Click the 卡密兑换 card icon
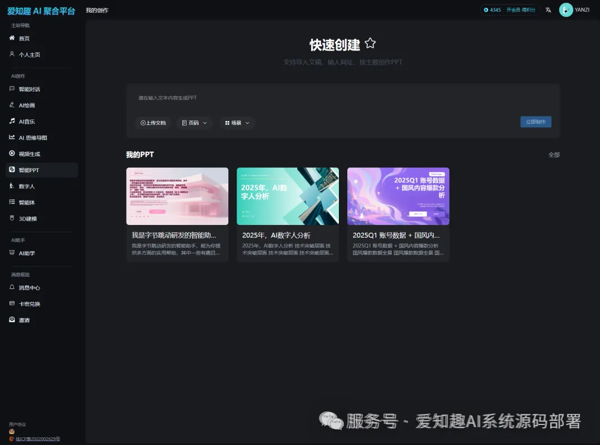 pos(12,303)
